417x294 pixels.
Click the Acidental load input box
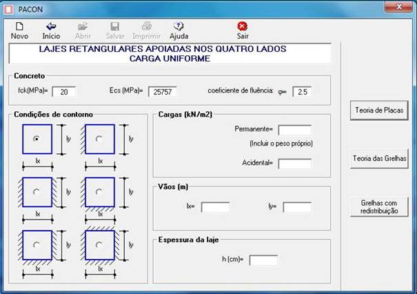point(294,164)
